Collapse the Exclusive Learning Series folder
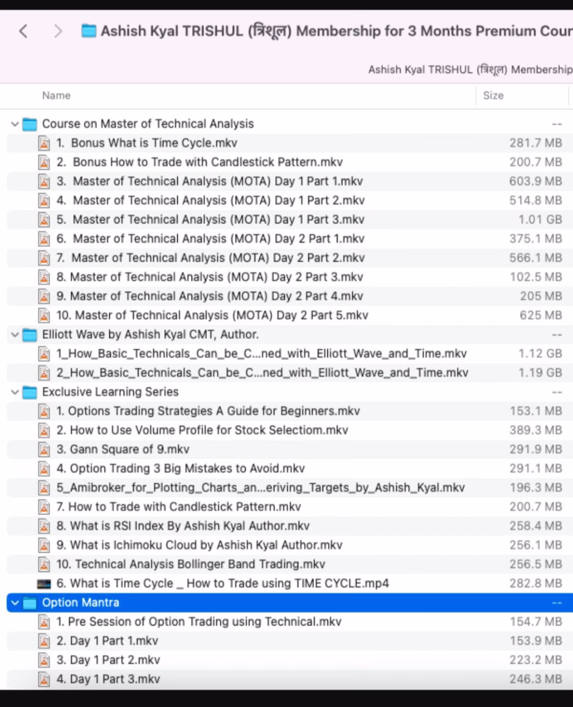 click(15, 392)
